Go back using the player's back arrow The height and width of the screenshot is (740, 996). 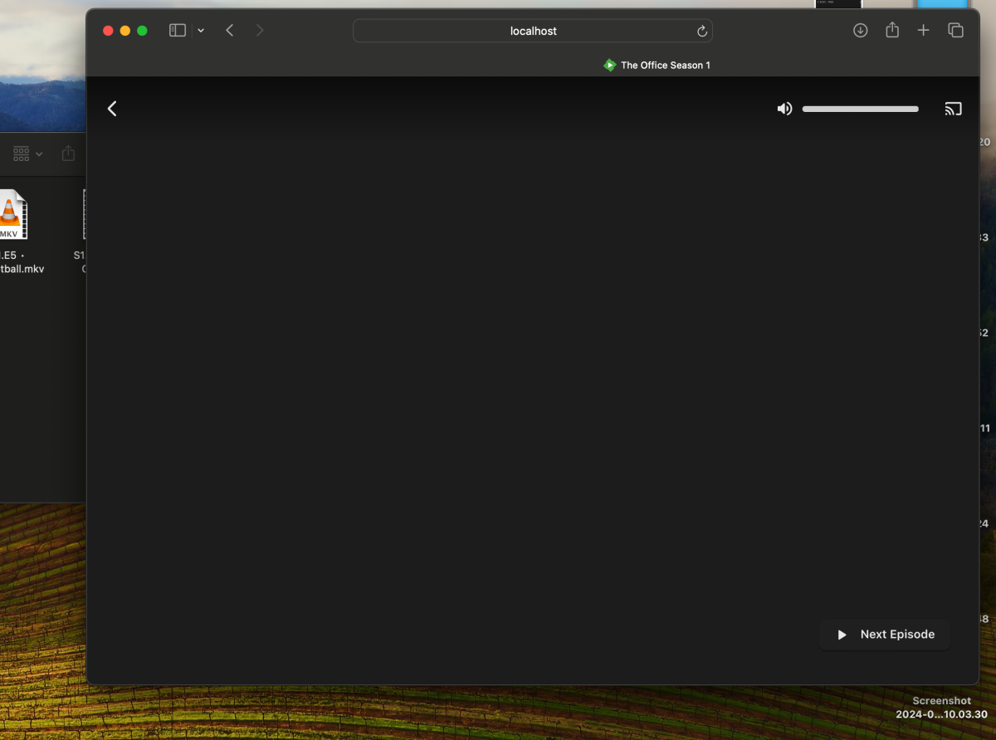click(x=111, y=108)
